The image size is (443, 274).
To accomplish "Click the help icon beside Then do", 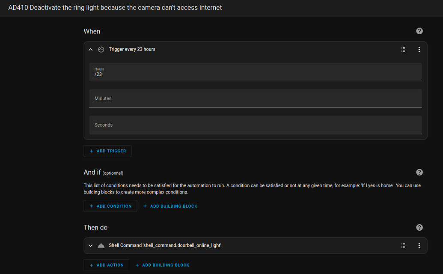I will pos(419,227).
